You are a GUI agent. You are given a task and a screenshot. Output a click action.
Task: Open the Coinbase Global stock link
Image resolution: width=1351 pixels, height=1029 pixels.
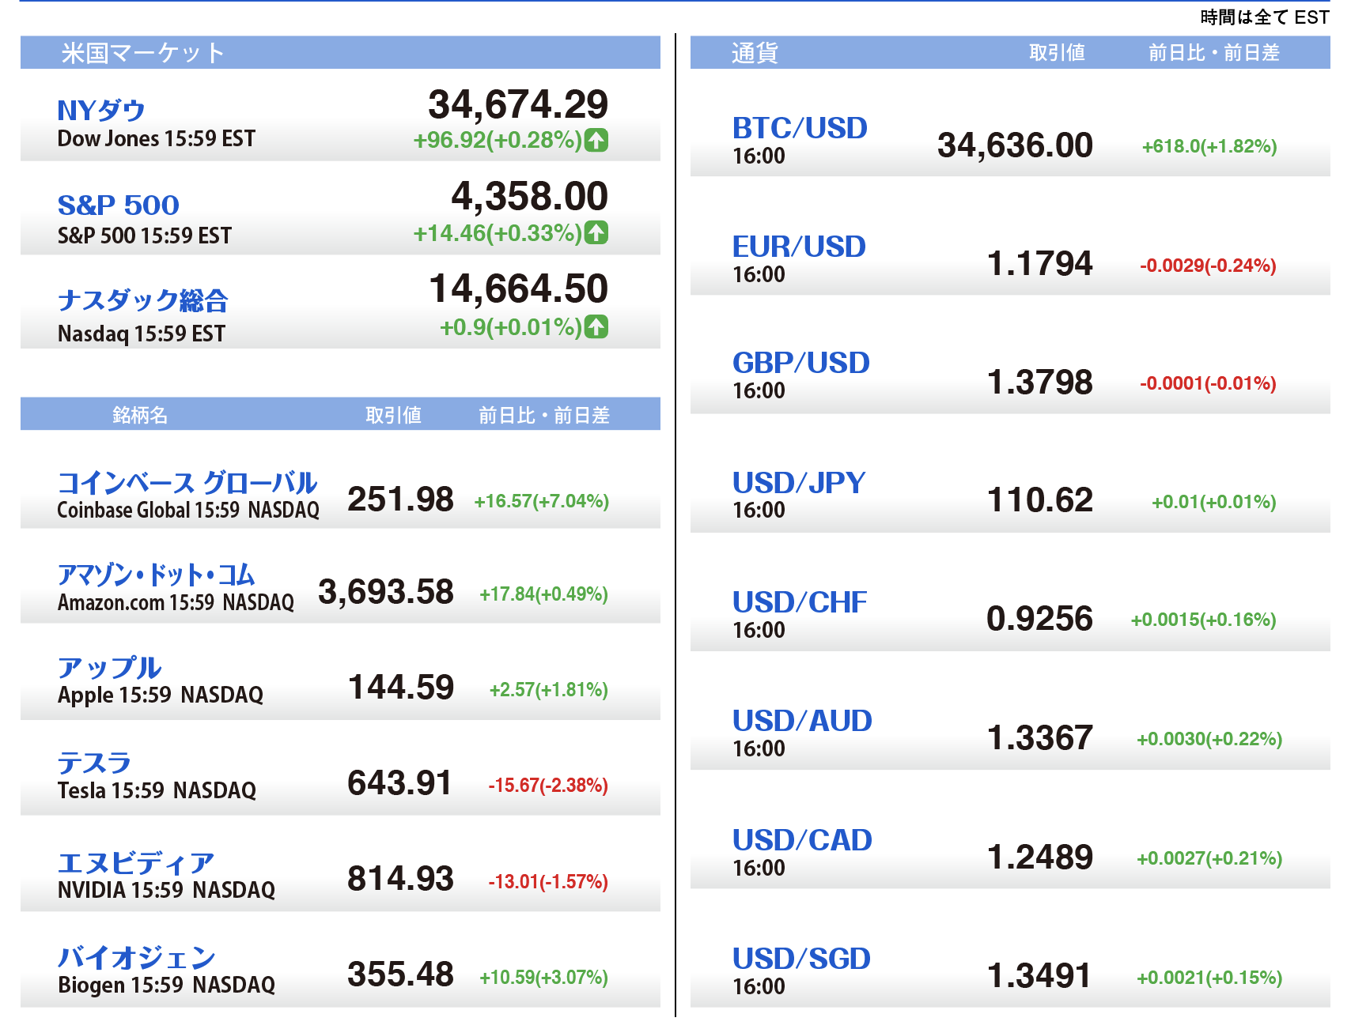coord(187,483)
